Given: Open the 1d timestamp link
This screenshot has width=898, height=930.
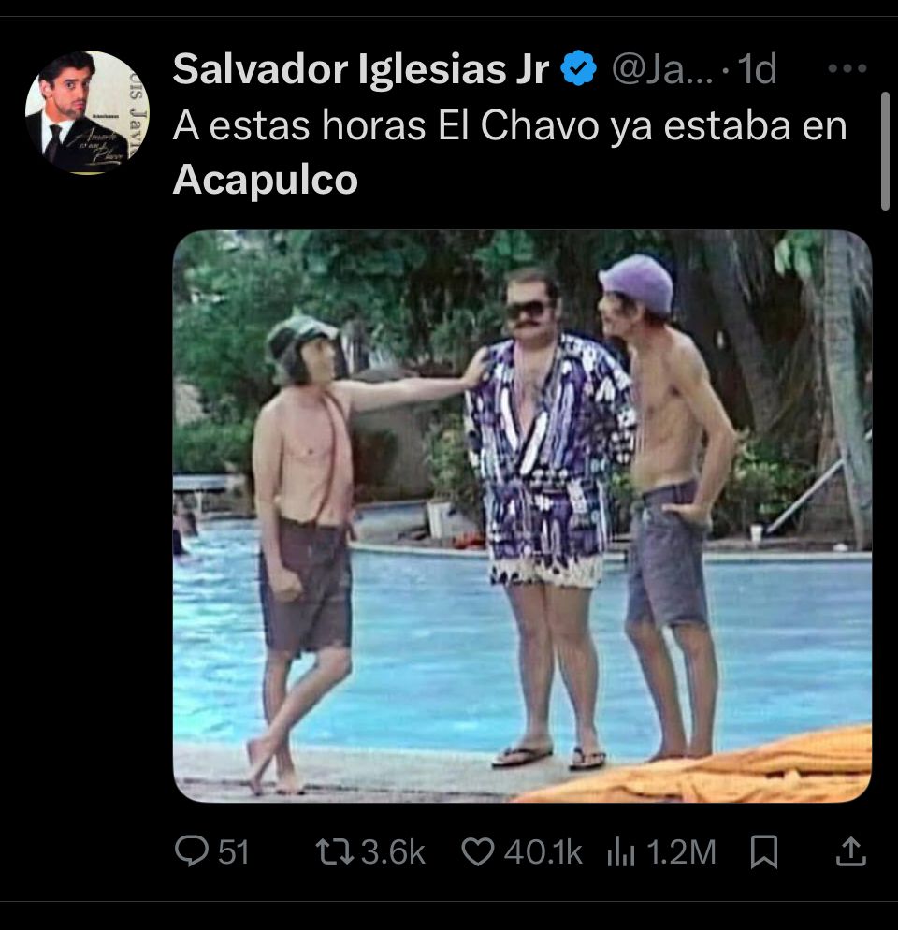Looking at the screenshot, I should click(x=758, y=69).
